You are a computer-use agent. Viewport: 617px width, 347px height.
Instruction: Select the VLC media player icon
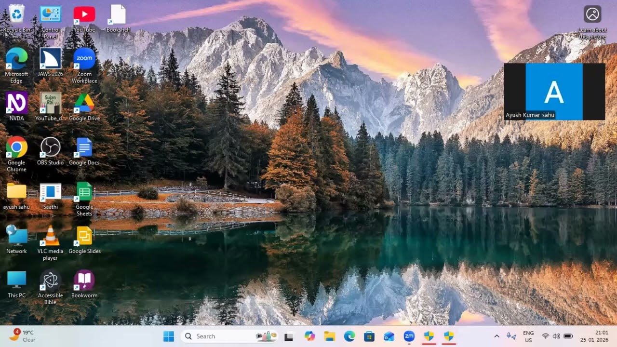50,243
